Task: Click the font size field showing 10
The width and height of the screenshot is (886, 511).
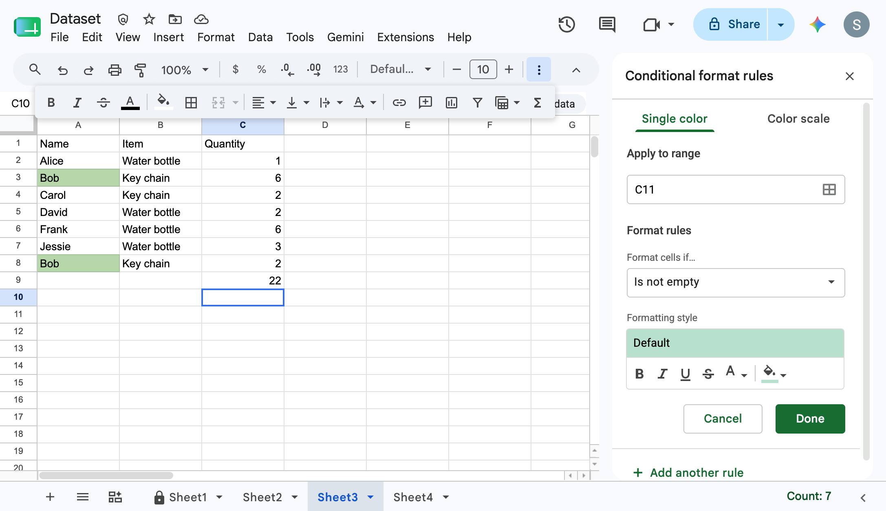Action: point(483,70)
